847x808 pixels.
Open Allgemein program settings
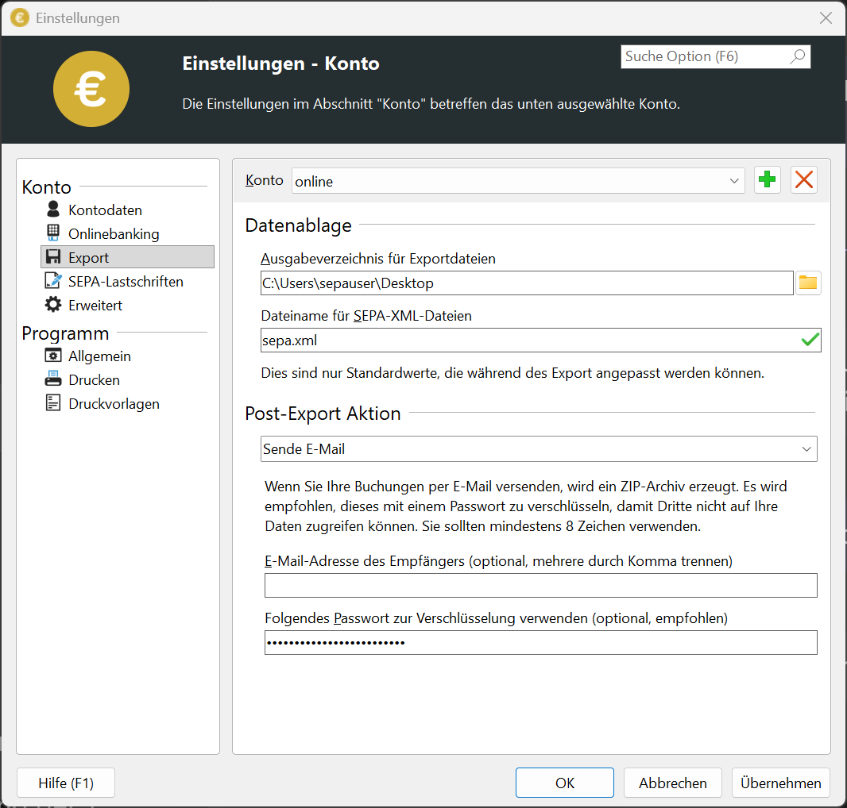pos(99,356)
